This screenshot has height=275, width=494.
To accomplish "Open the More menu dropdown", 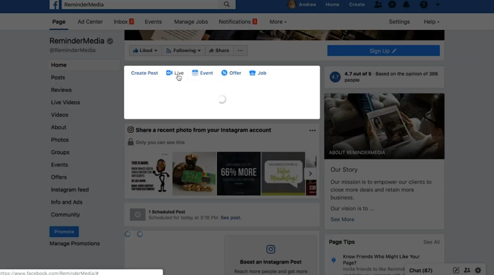I will [x=278, y=22].
